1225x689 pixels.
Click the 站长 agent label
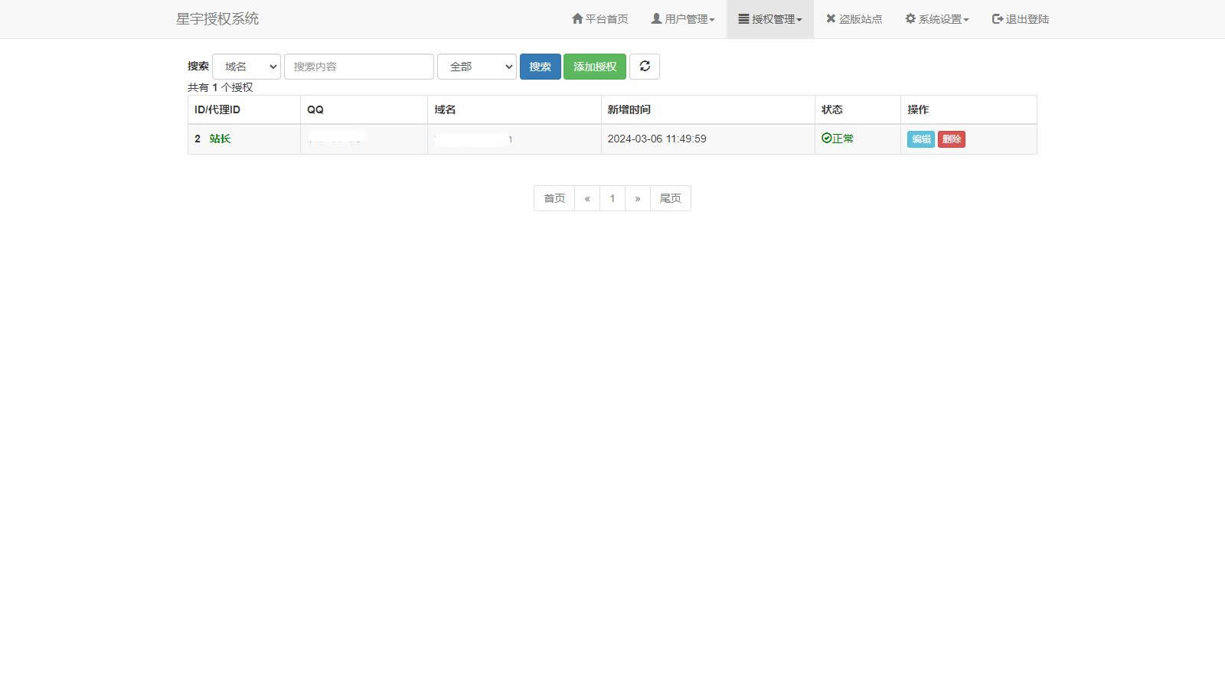pyautogui.click(x=220, y=139)
